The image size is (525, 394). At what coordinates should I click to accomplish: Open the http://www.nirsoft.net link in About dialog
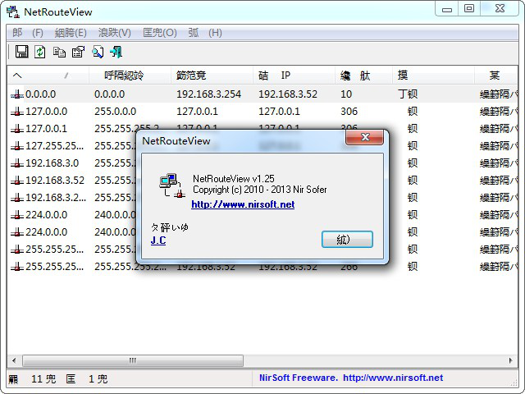click(243, 204)
